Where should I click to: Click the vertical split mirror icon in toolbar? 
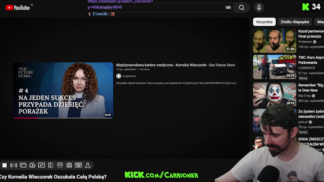(51, 165)
